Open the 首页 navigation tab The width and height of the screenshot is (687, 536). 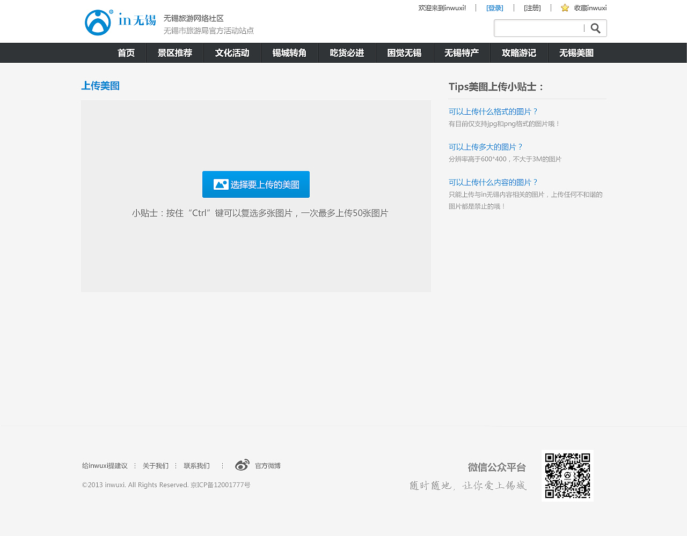pos(126,53)
